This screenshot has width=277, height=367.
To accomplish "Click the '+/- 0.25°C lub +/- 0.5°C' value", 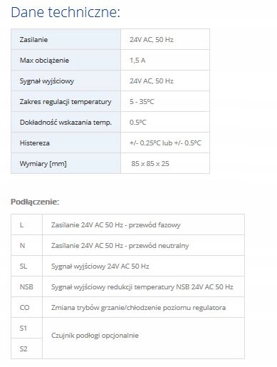I will tap(165, 143).
